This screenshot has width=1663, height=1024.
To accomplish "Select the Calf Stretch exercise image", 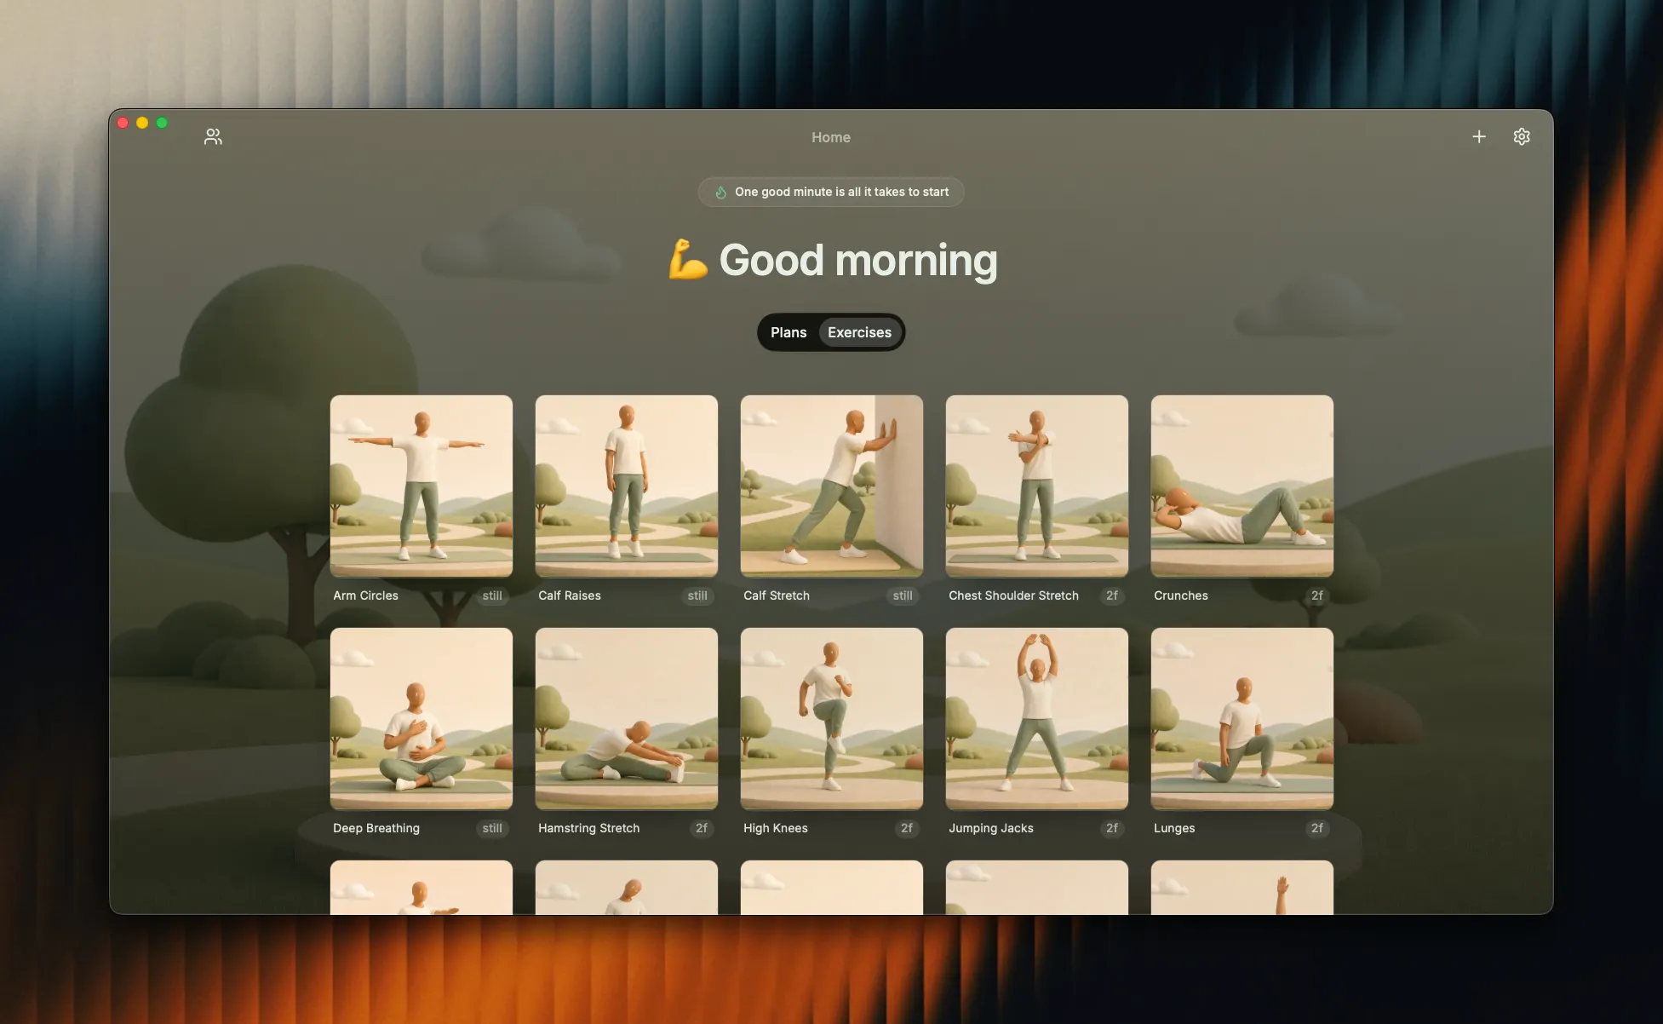I will [832, 486].
